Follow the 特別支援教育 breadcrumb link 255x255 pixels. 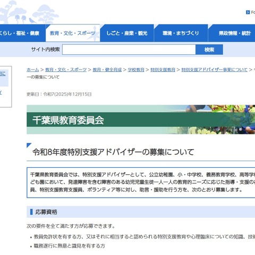click(163, 70)
